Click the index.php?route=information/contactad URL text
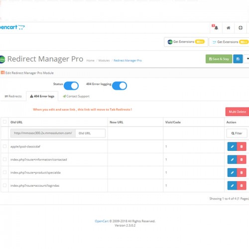The height and width of the screenshot is (249, 249). click(x=38, y=160)
